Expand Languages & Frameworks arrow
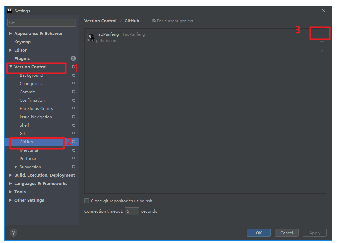340x243 pixels. click(10, 183)
